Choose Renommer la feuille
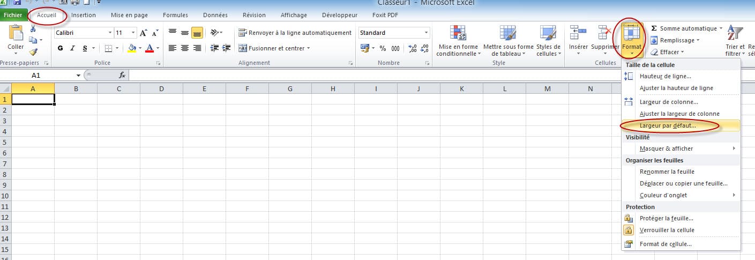The image size is (755, 260). pyautogui.click(x=682, y=172)
